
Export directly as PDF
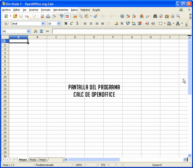tap(42, 16)
